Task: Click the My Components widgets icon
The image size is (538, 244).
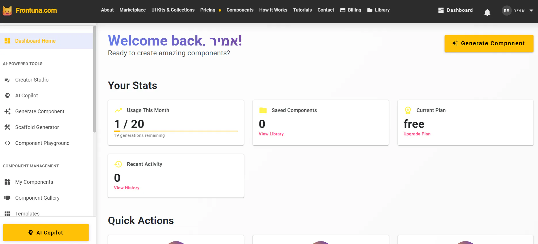Action: pyautogui.click(x=7, y=182)
